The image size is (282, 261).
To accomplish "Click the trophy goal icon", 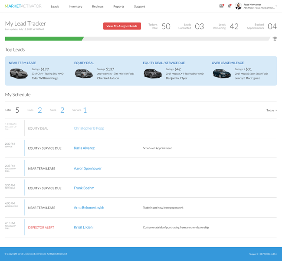I will pyautogui.click(x=275, y=39).
